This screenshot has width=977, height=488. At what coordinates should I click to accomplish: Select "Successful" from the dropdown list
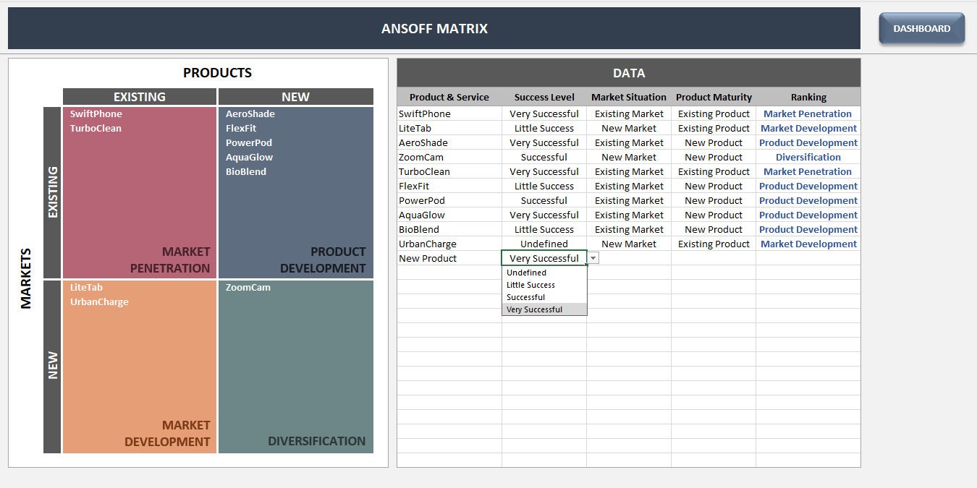tap(525, 297)
